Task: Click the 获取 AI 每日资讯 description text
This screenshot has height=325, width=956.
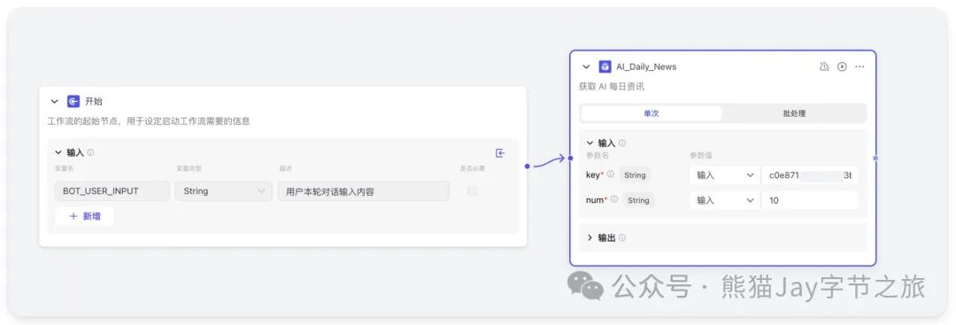Action: pyautogui.click(x=612, y=87)
